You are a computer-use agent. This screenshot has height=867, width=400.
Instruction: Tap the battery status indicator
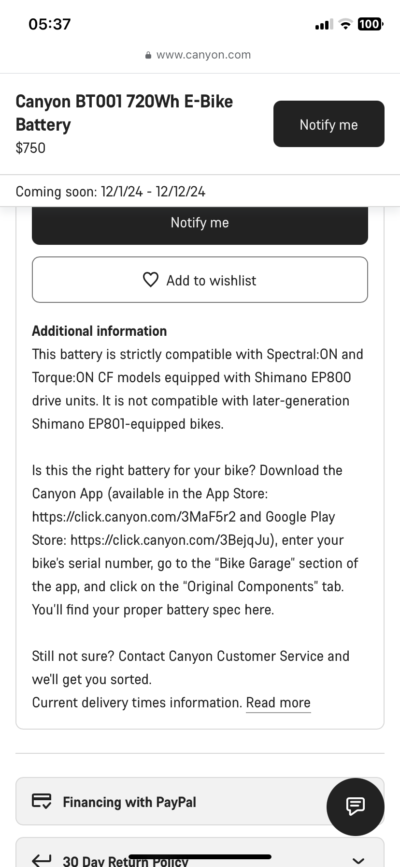pyautogui.click(x=371, y=24)
